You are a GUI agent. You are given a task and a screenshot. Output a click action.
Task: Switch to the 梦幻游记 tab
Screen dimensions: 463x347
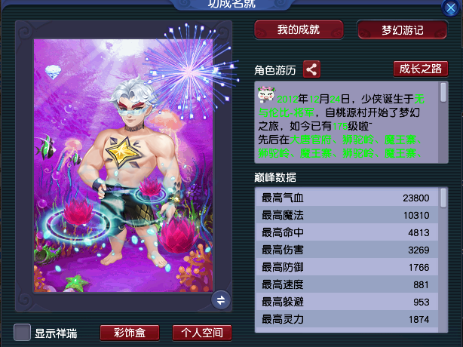[x=402, y=30]
